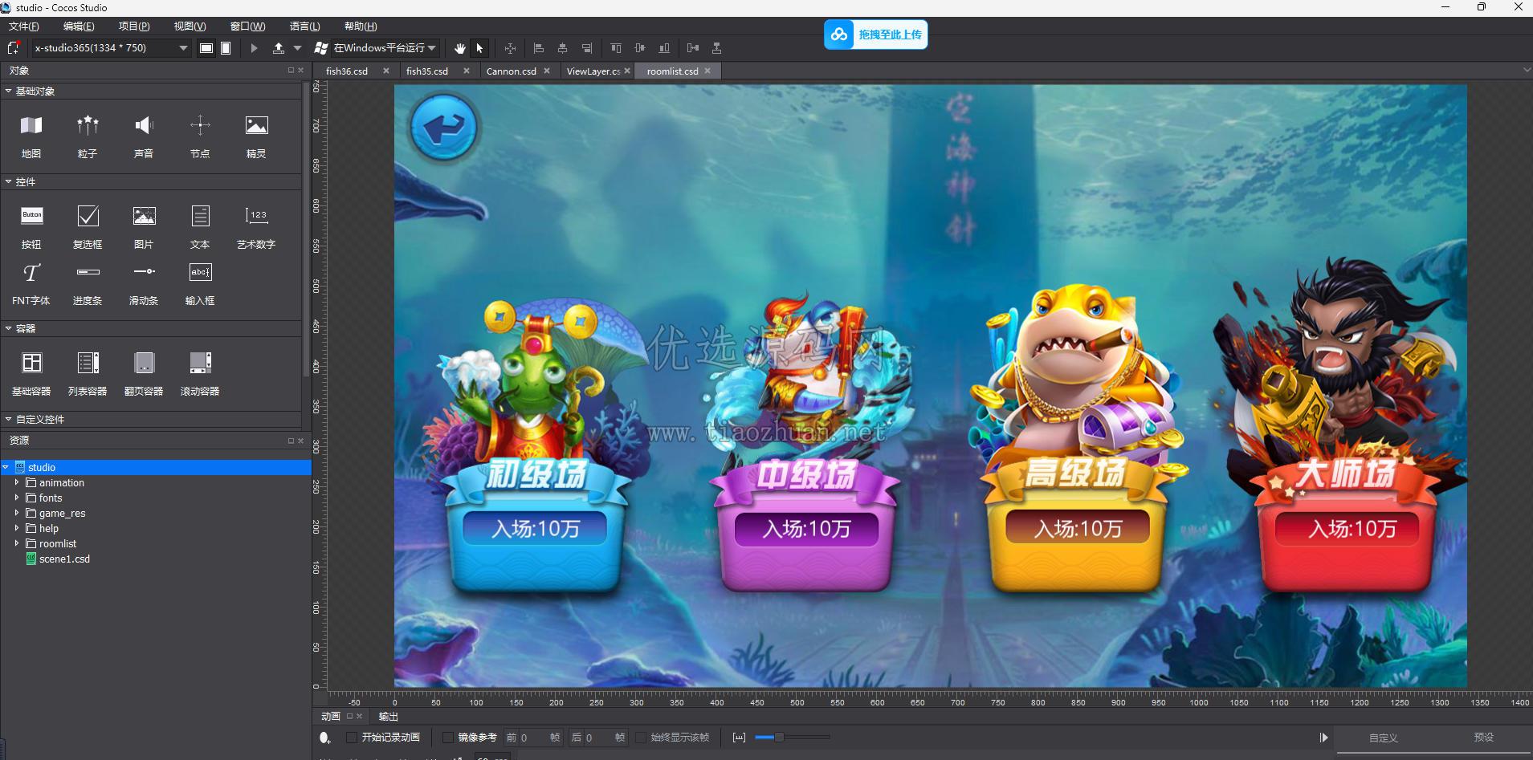The width and height of the screenshot is (1533, 760).
Task: Enable the 开始记录动画 checkbox
Action: pyautogui.click(x=352, y=738)
